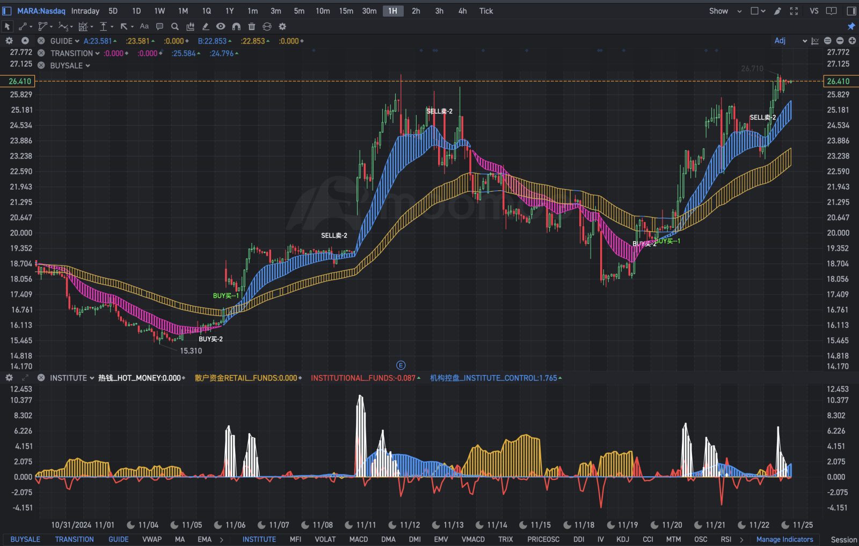This screenshot has height=546, width=859.
Task: Toggle the blue pin toolbar icon
Action: [851, 26]
